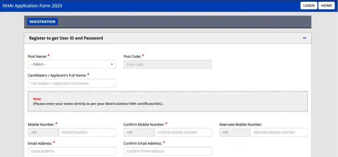Click the HOME button

point(326,6)
